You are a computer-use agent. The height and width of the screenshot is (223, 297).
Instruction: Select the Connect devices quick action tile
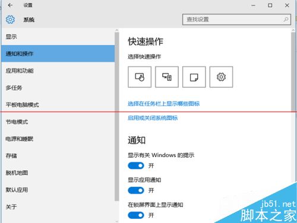point(167,77)
